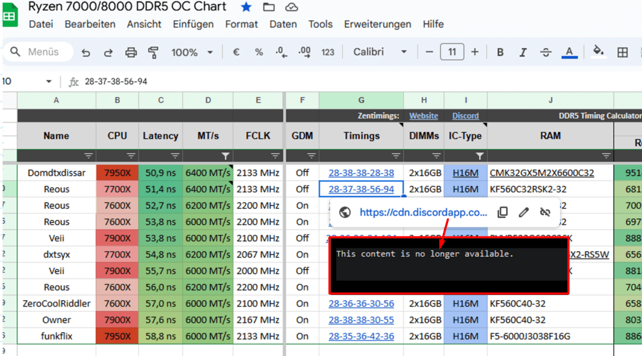This screenshot has width=642, height=356.
Task: Open the Datei menu
Action: [41, 24]
